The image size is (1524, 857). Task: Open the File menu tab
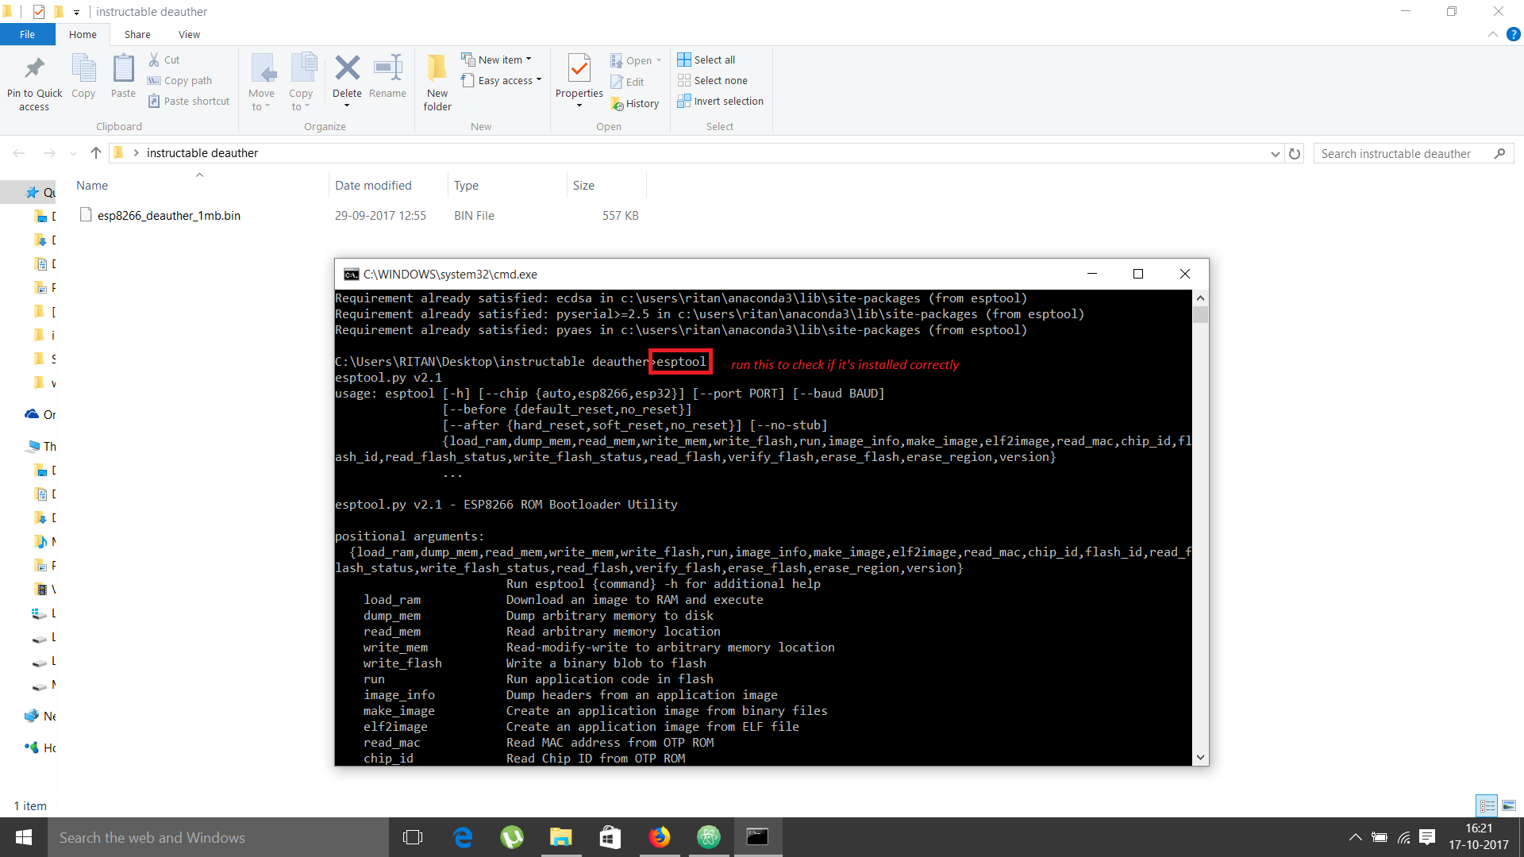[27, 34]
